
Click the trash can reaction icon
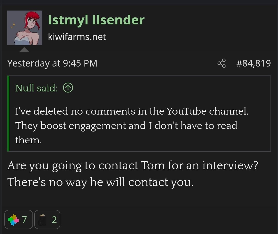click(x=41, y=220)
